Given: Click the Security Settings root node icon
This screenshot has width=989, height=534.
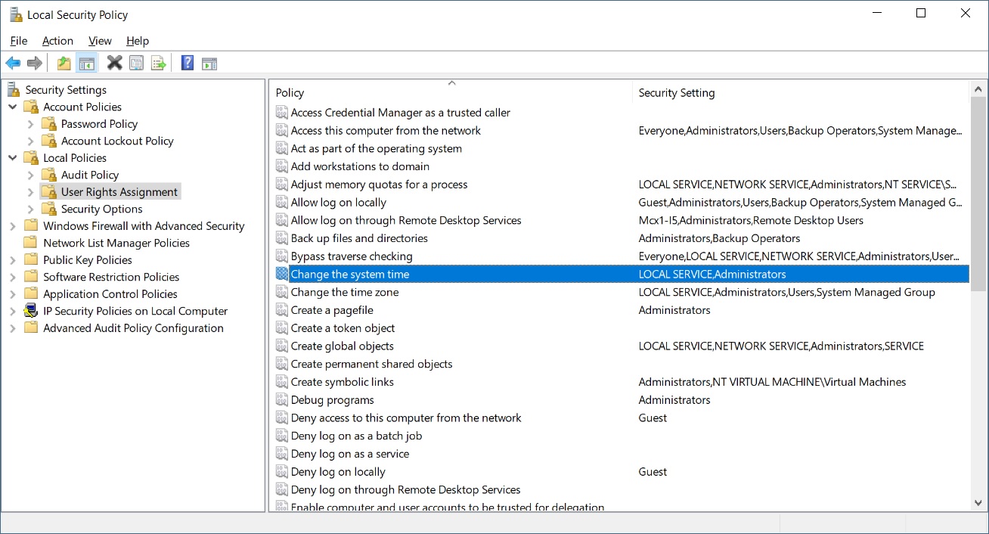Looking at the screenshot, I should click(x=14, y=89).
